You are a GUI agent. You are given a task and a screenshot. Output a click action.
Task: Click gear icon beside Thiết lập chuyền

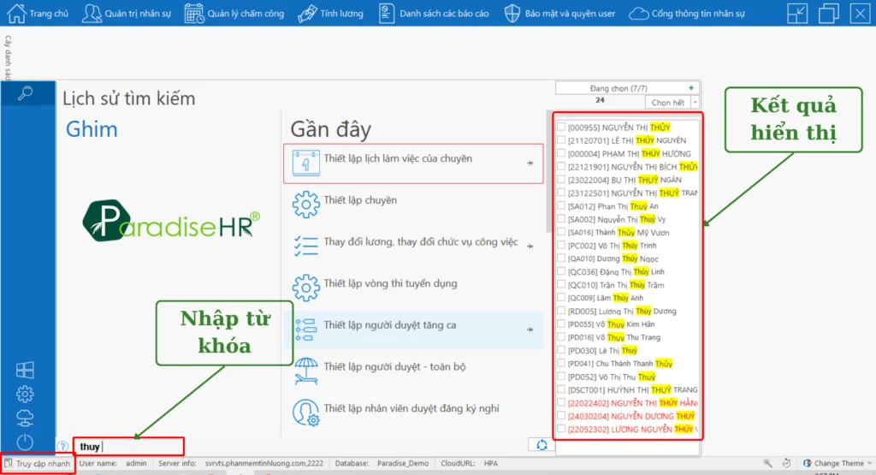click(305, 205)
